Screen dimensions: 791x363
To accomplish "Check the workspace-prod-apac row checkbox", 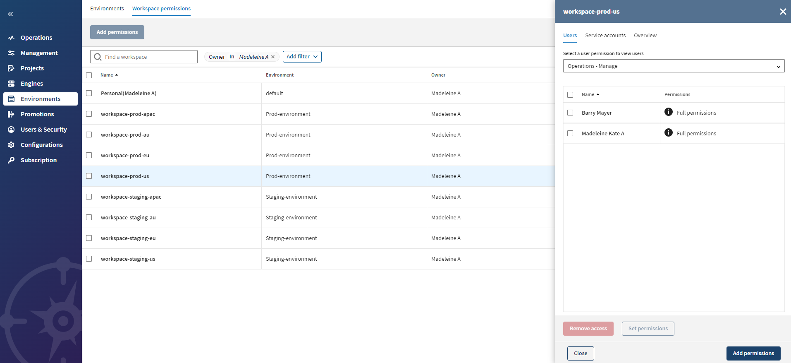I will 89,114.
